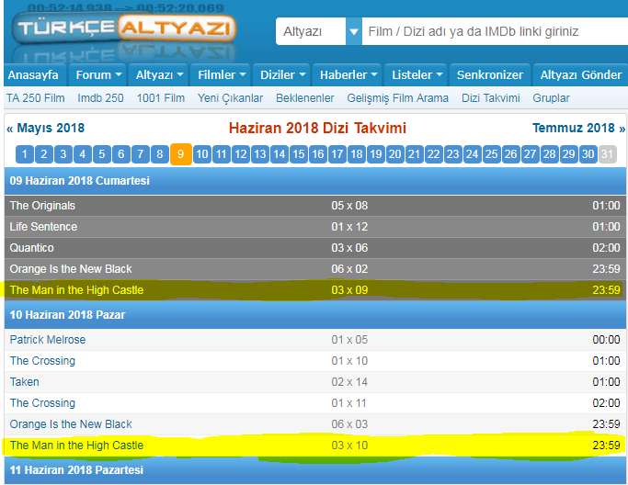Open Quantico series entry

315,248
